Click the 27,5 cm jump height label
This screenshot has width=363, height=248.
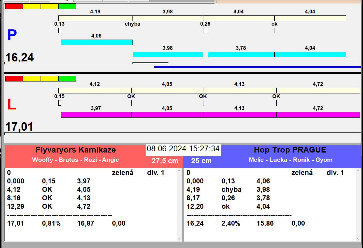coord(165,161)
